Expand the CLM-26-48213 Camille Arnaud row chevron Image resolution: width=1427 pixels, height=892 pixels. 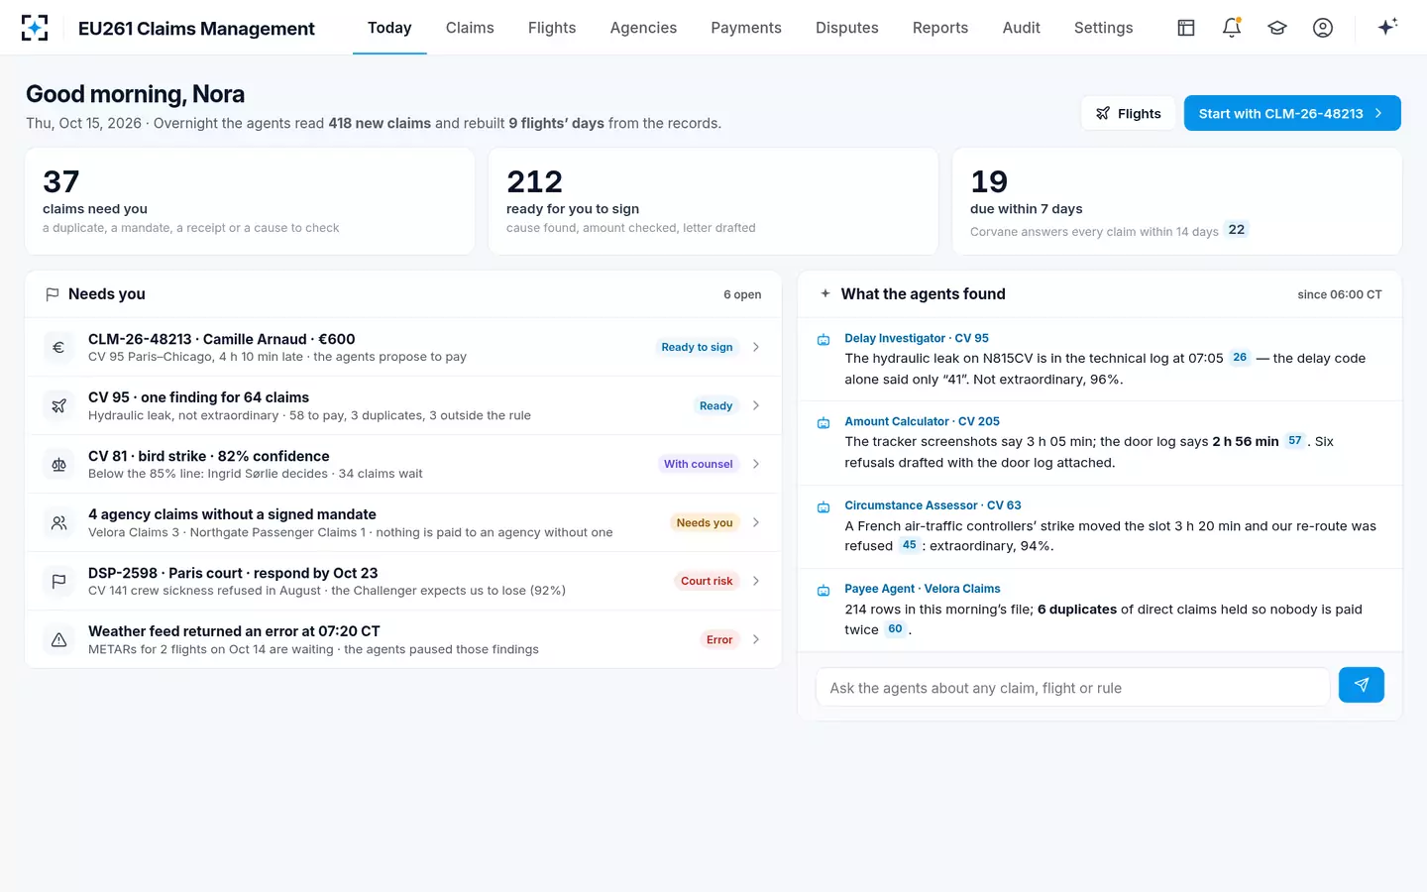(756, 347)
